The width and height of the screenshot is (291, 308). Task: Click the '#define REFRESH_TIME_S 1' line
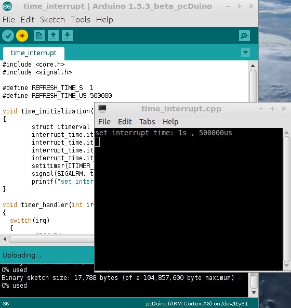click(x=48, y=87)
